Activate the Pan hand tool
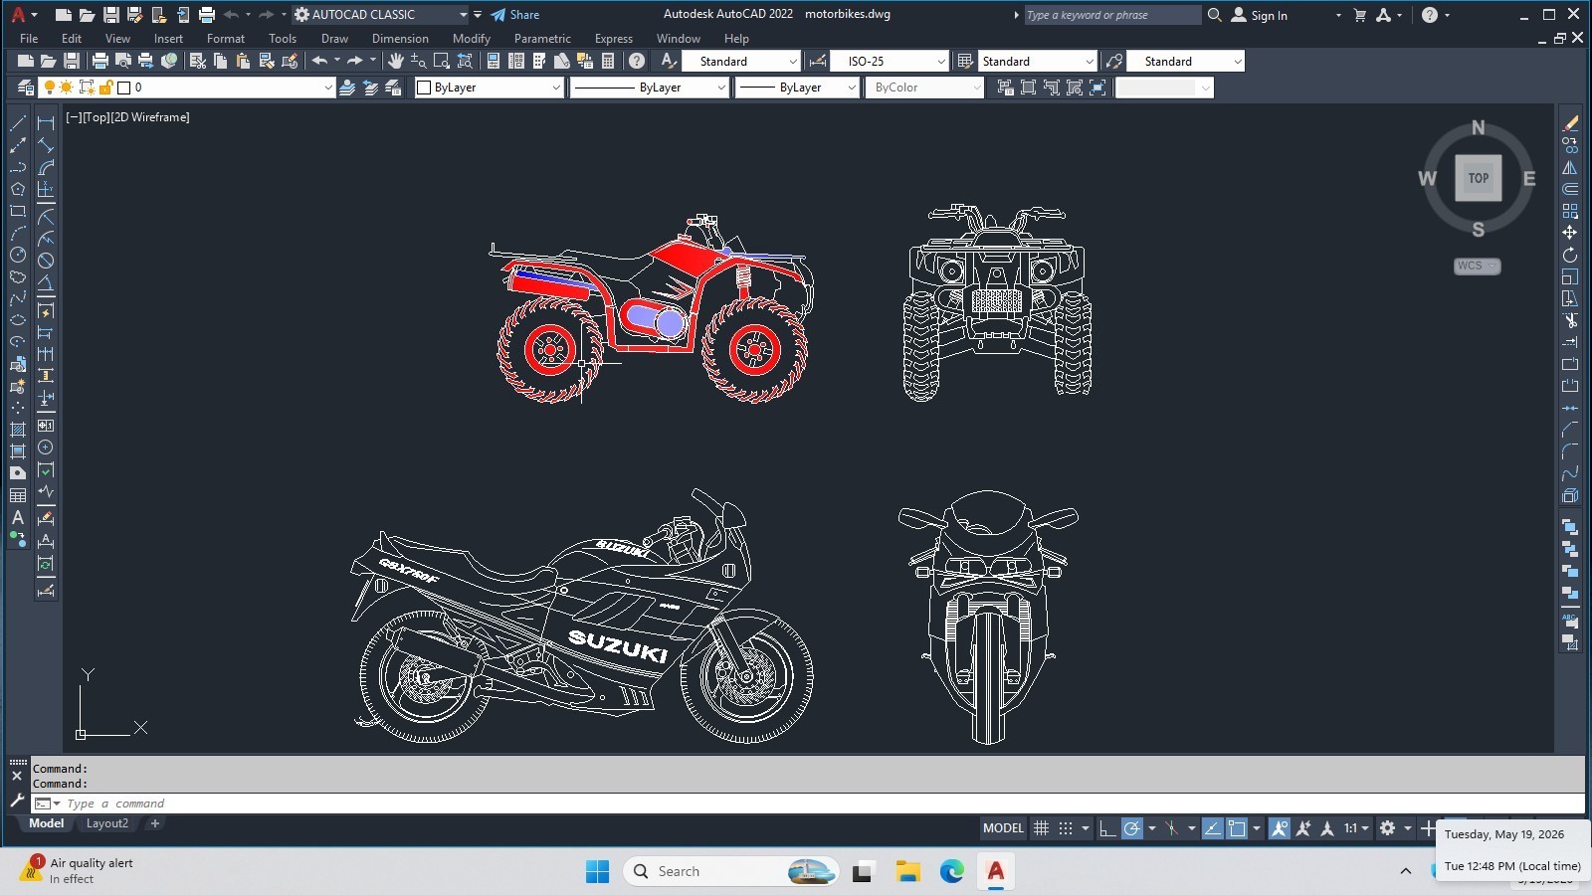 click(395, 61)
